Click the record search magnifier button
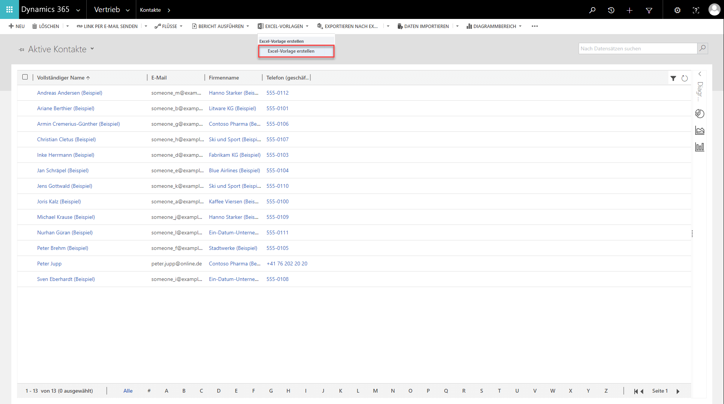Screen dimensions: 724x404 click(x=702, y=48)
